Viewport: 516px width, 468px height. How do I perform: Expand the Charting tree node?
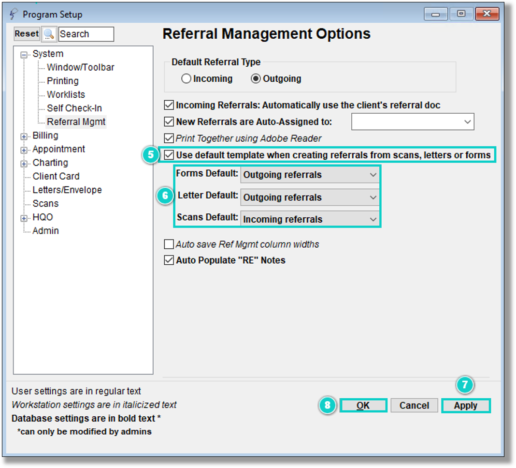tap(24, 164)
